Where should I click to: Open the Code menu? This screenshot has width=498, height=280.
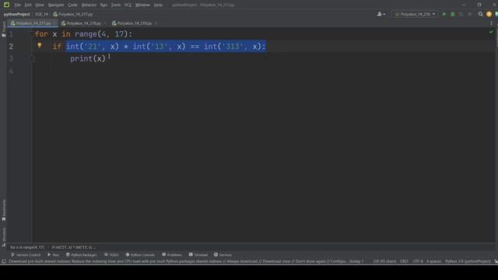click(72, 5)
